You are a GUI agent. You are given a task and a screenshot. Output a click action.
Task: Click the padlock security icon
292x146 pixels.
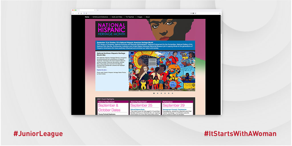[86, 13]
